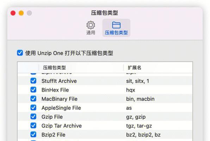210x141 pixels.
Task: Click the 通用 tab label
Action: click(x=91, y=32)
